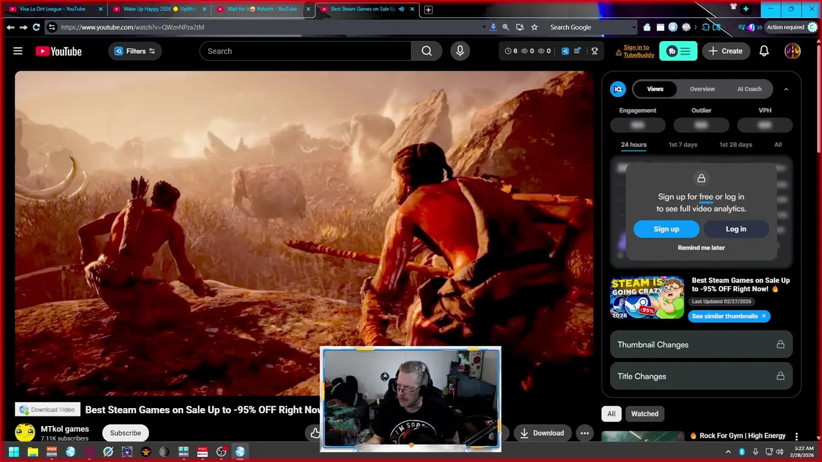The width and height of the screenshot is (822, 462).
Task: Expand the Title Changes row
Action: coord(701,377)
